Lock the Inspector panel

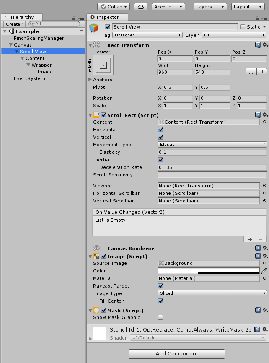257,18
